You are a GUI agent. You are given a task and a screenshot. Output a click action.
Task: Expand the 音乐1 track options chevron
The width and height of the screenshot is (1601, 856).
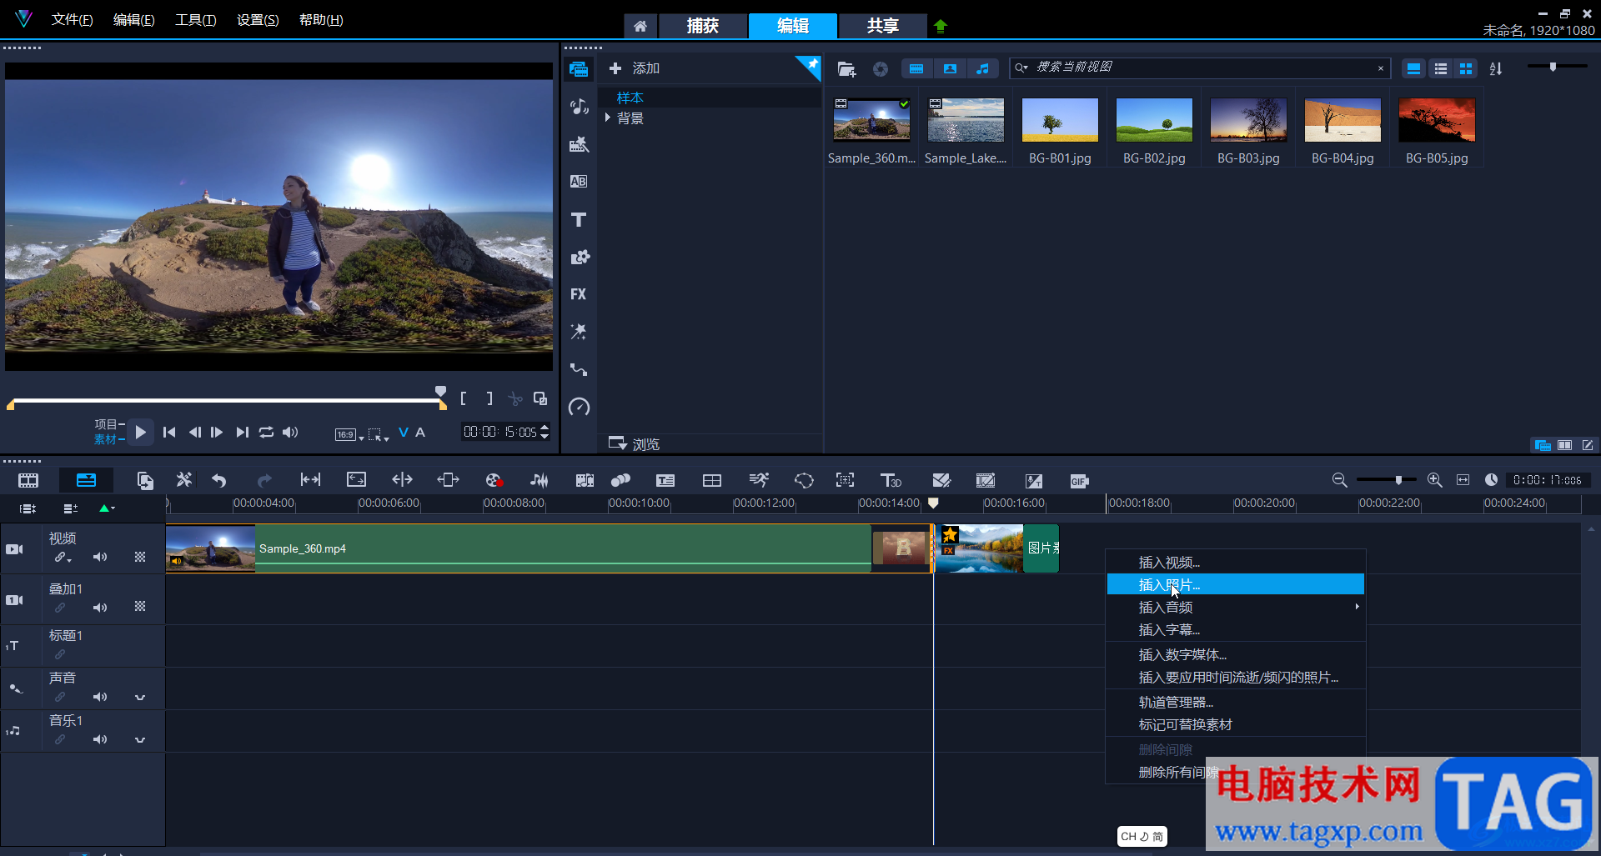(140, 739)
